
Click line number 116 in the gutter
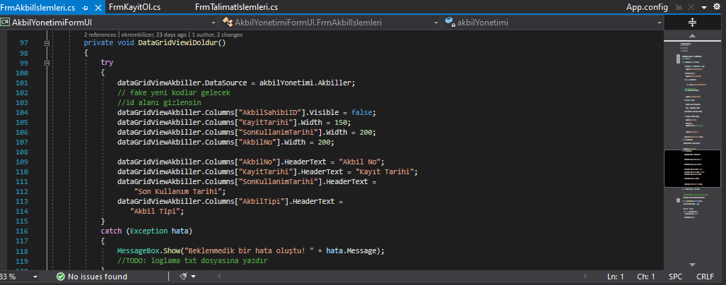click(x=22, y=231)
